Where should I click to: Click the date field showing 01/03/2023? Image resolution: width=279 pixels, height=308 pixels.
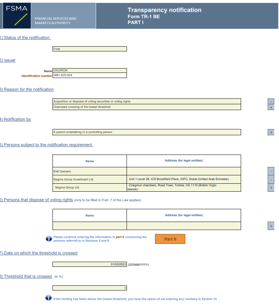pyautogui.click(x=90, y=264)
